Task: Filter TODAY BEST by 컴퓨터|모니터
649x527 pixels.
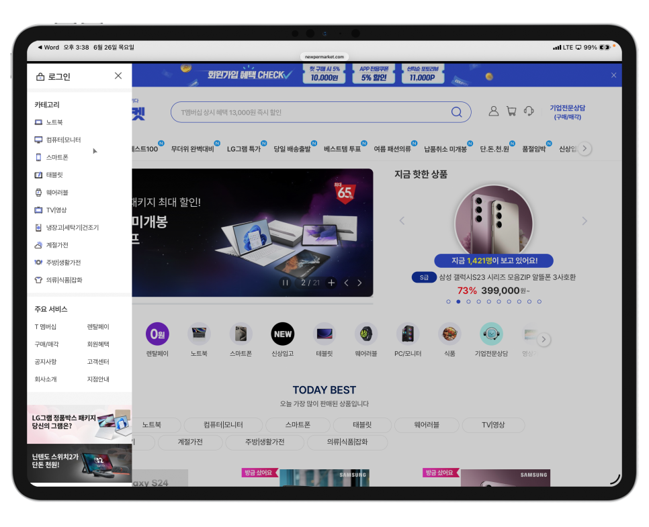Action: coord(223,425)
